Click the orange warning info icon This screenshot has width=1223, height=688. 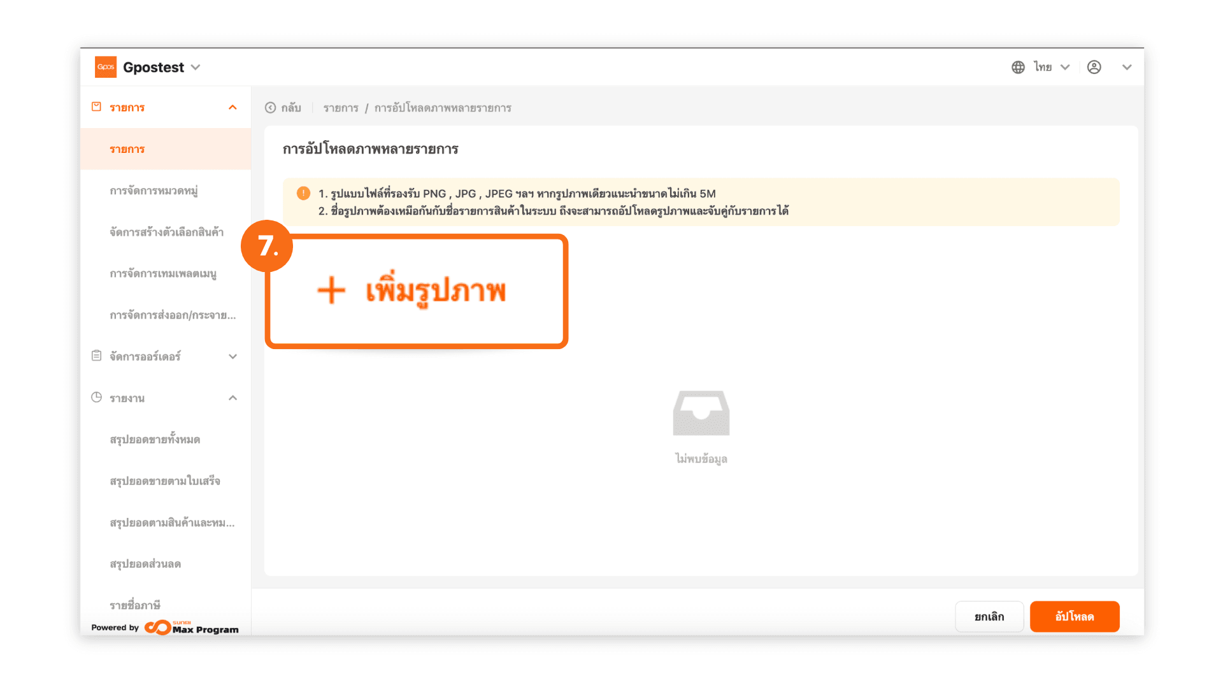coord(304,193)
